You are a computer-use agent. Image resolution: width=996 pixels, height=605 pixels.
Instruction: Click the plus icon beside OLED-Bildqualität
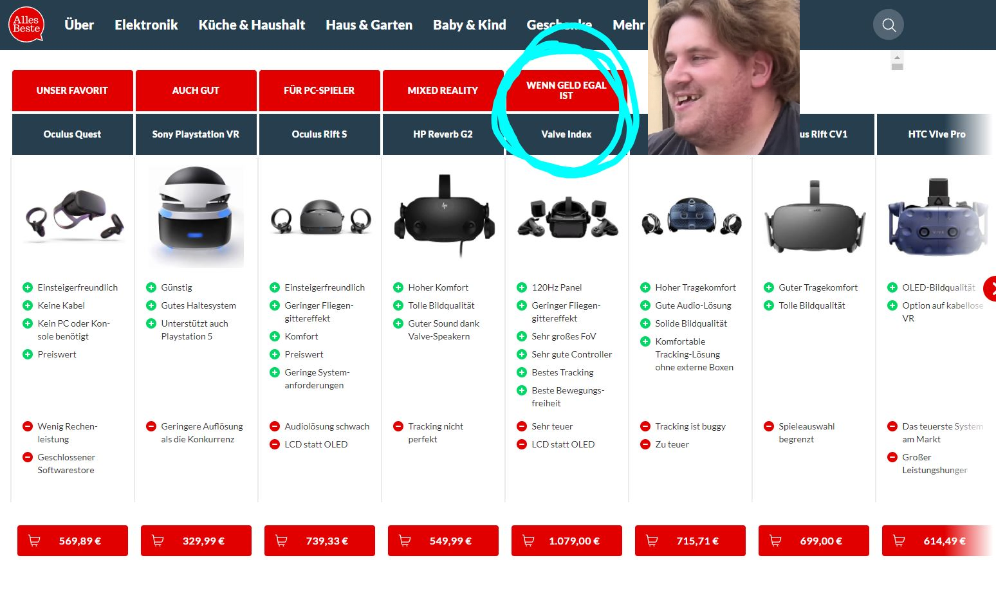(x=892, y=287)
